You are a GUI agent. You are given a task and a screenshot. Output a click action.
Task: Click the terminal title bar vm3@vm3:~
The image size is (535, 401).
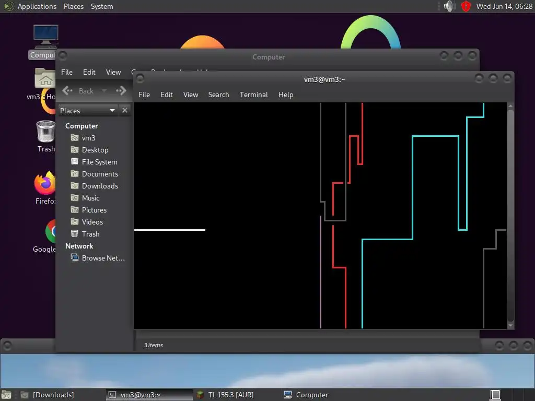(x=324, y=79)
